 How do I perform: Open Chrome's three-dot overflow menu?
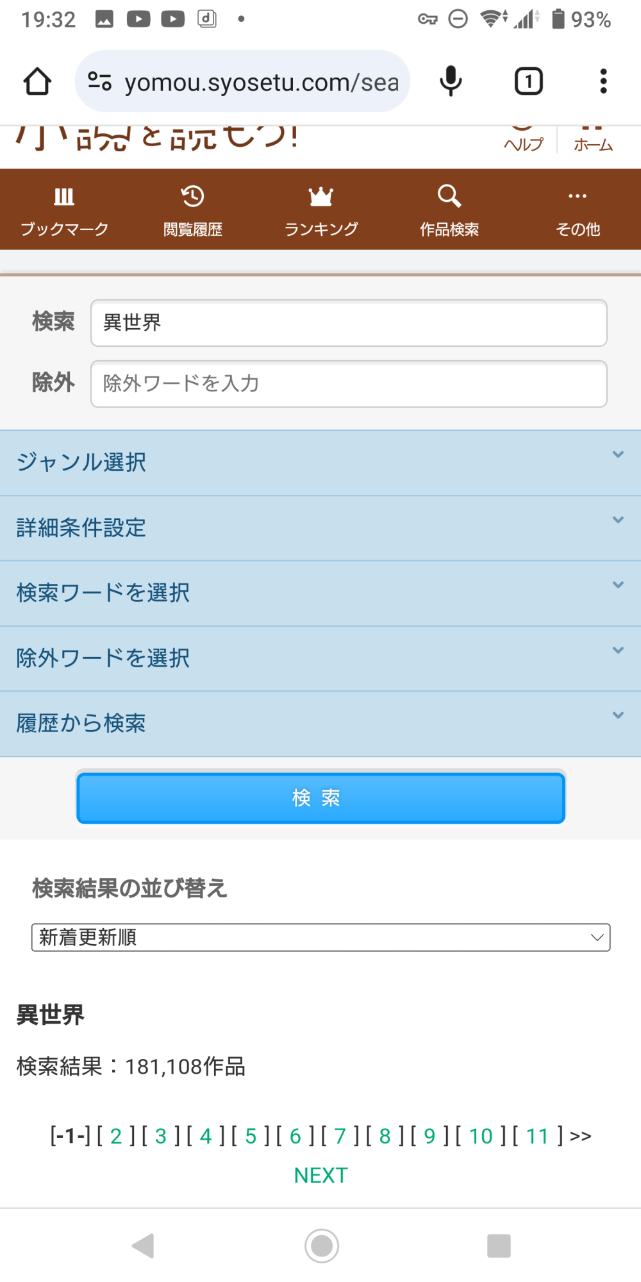[603, 81]
